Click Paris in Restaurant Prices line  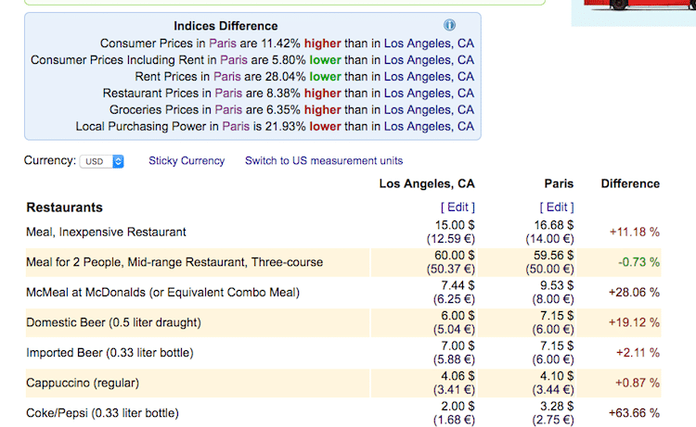pos(228,93)
